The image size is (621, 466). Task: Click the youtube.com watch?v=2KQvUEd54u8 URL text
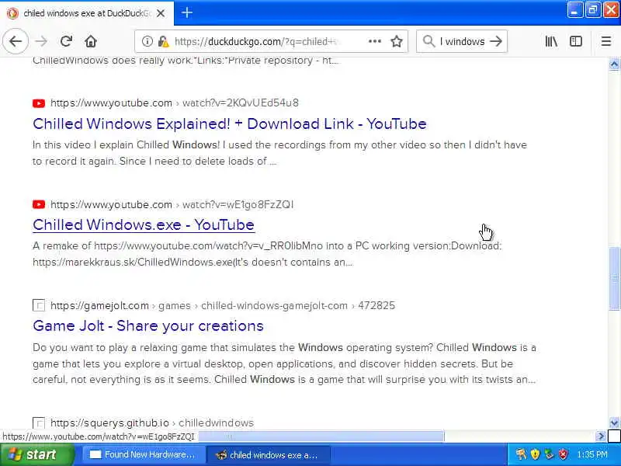click(x=175, y=103)
